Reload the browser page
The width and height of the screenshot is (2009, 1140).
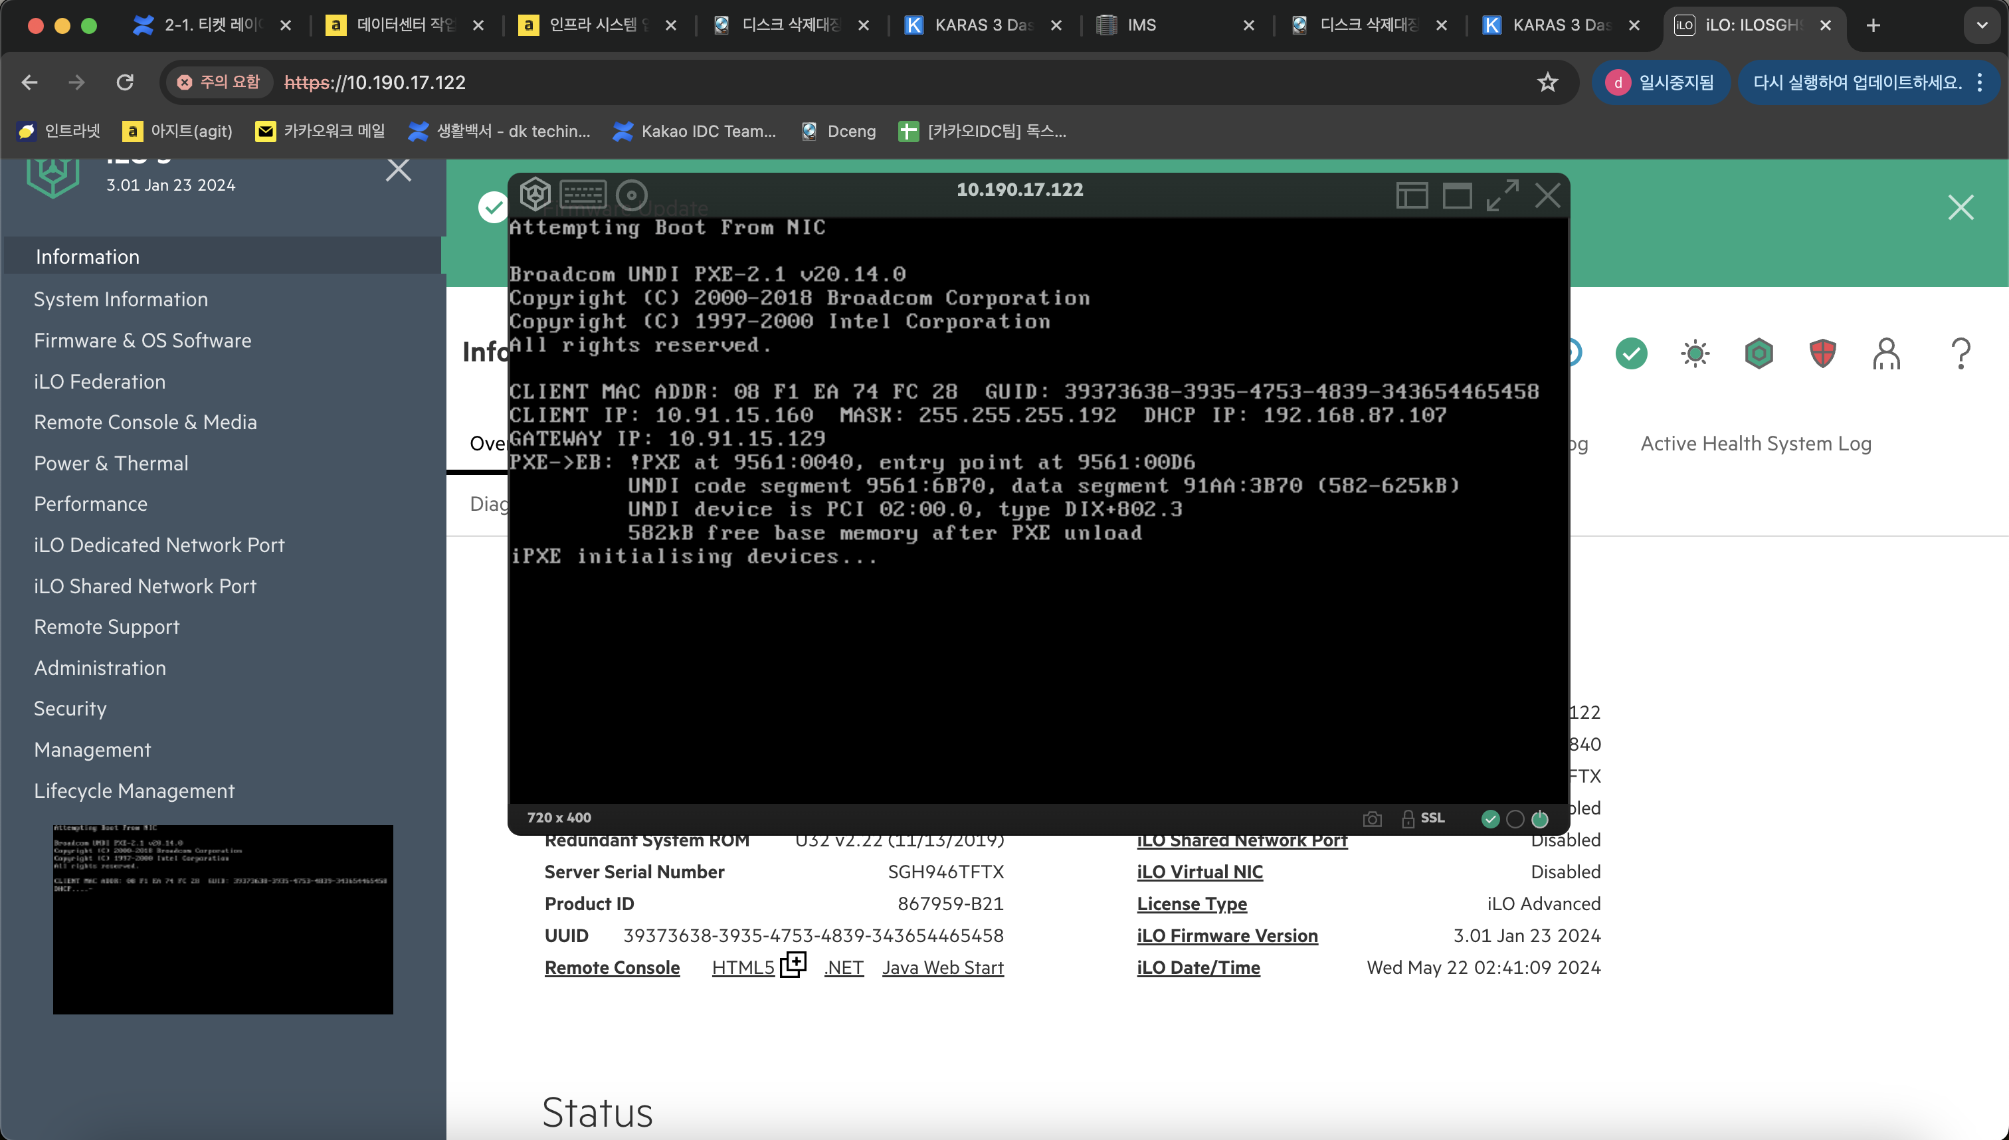click(x=124, y=82)
